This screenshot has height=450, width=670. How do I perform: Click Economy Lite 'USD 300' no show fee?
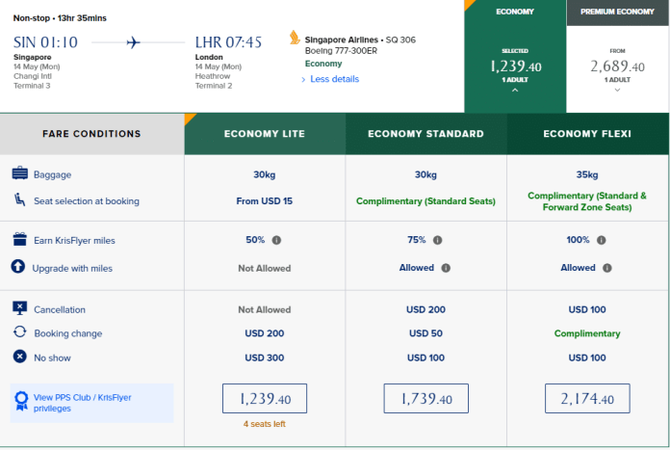tap(265, 357)
